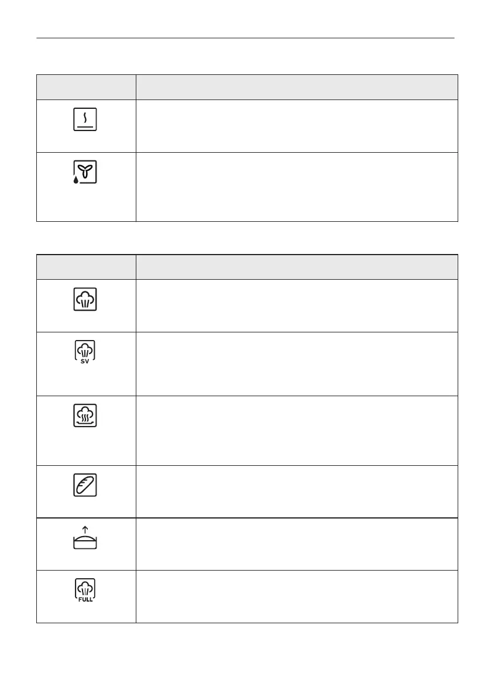Click the empty description cell beside bottom heat icon
This screenshot has width=491, height=697.
[297, 126]
